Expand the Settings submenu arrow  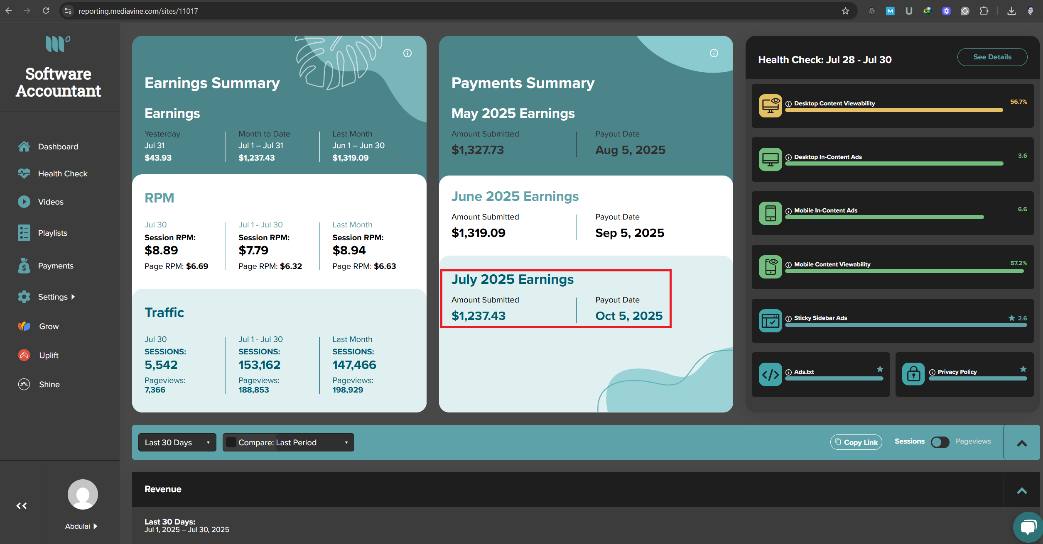73,297
